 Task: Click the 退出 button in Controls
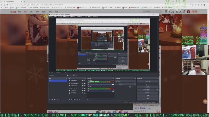pyautogui.click(x=148, y=99)
